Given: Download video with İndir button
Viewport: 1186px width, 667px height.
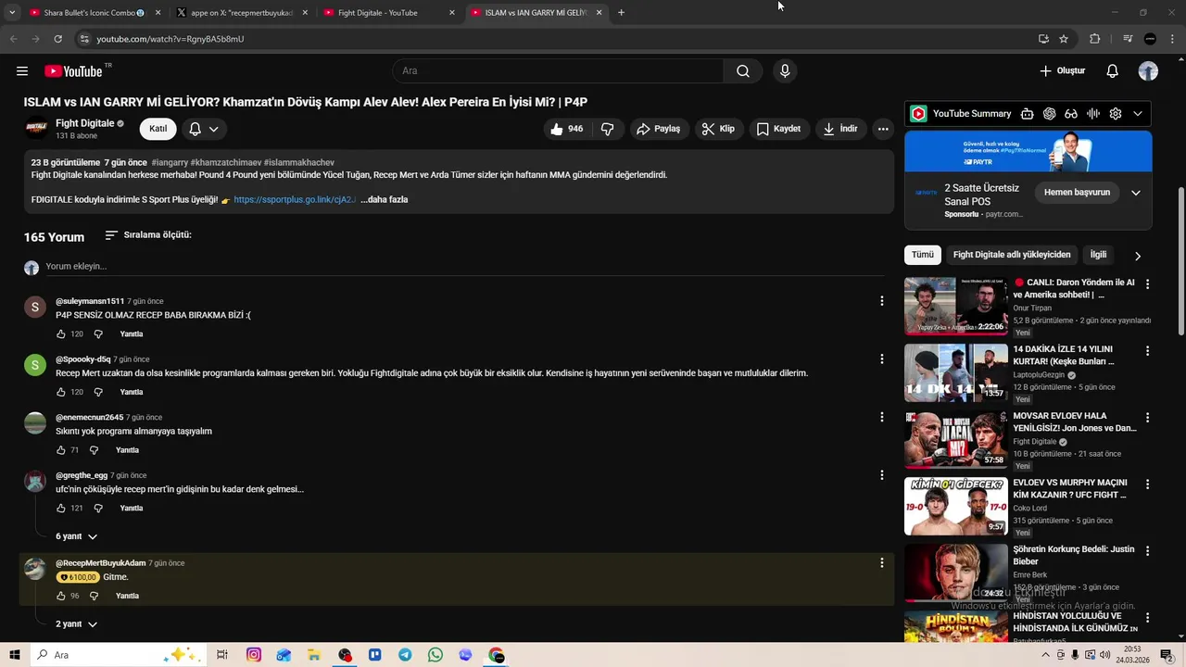Looking at the screenshot, I should point(840,129).
